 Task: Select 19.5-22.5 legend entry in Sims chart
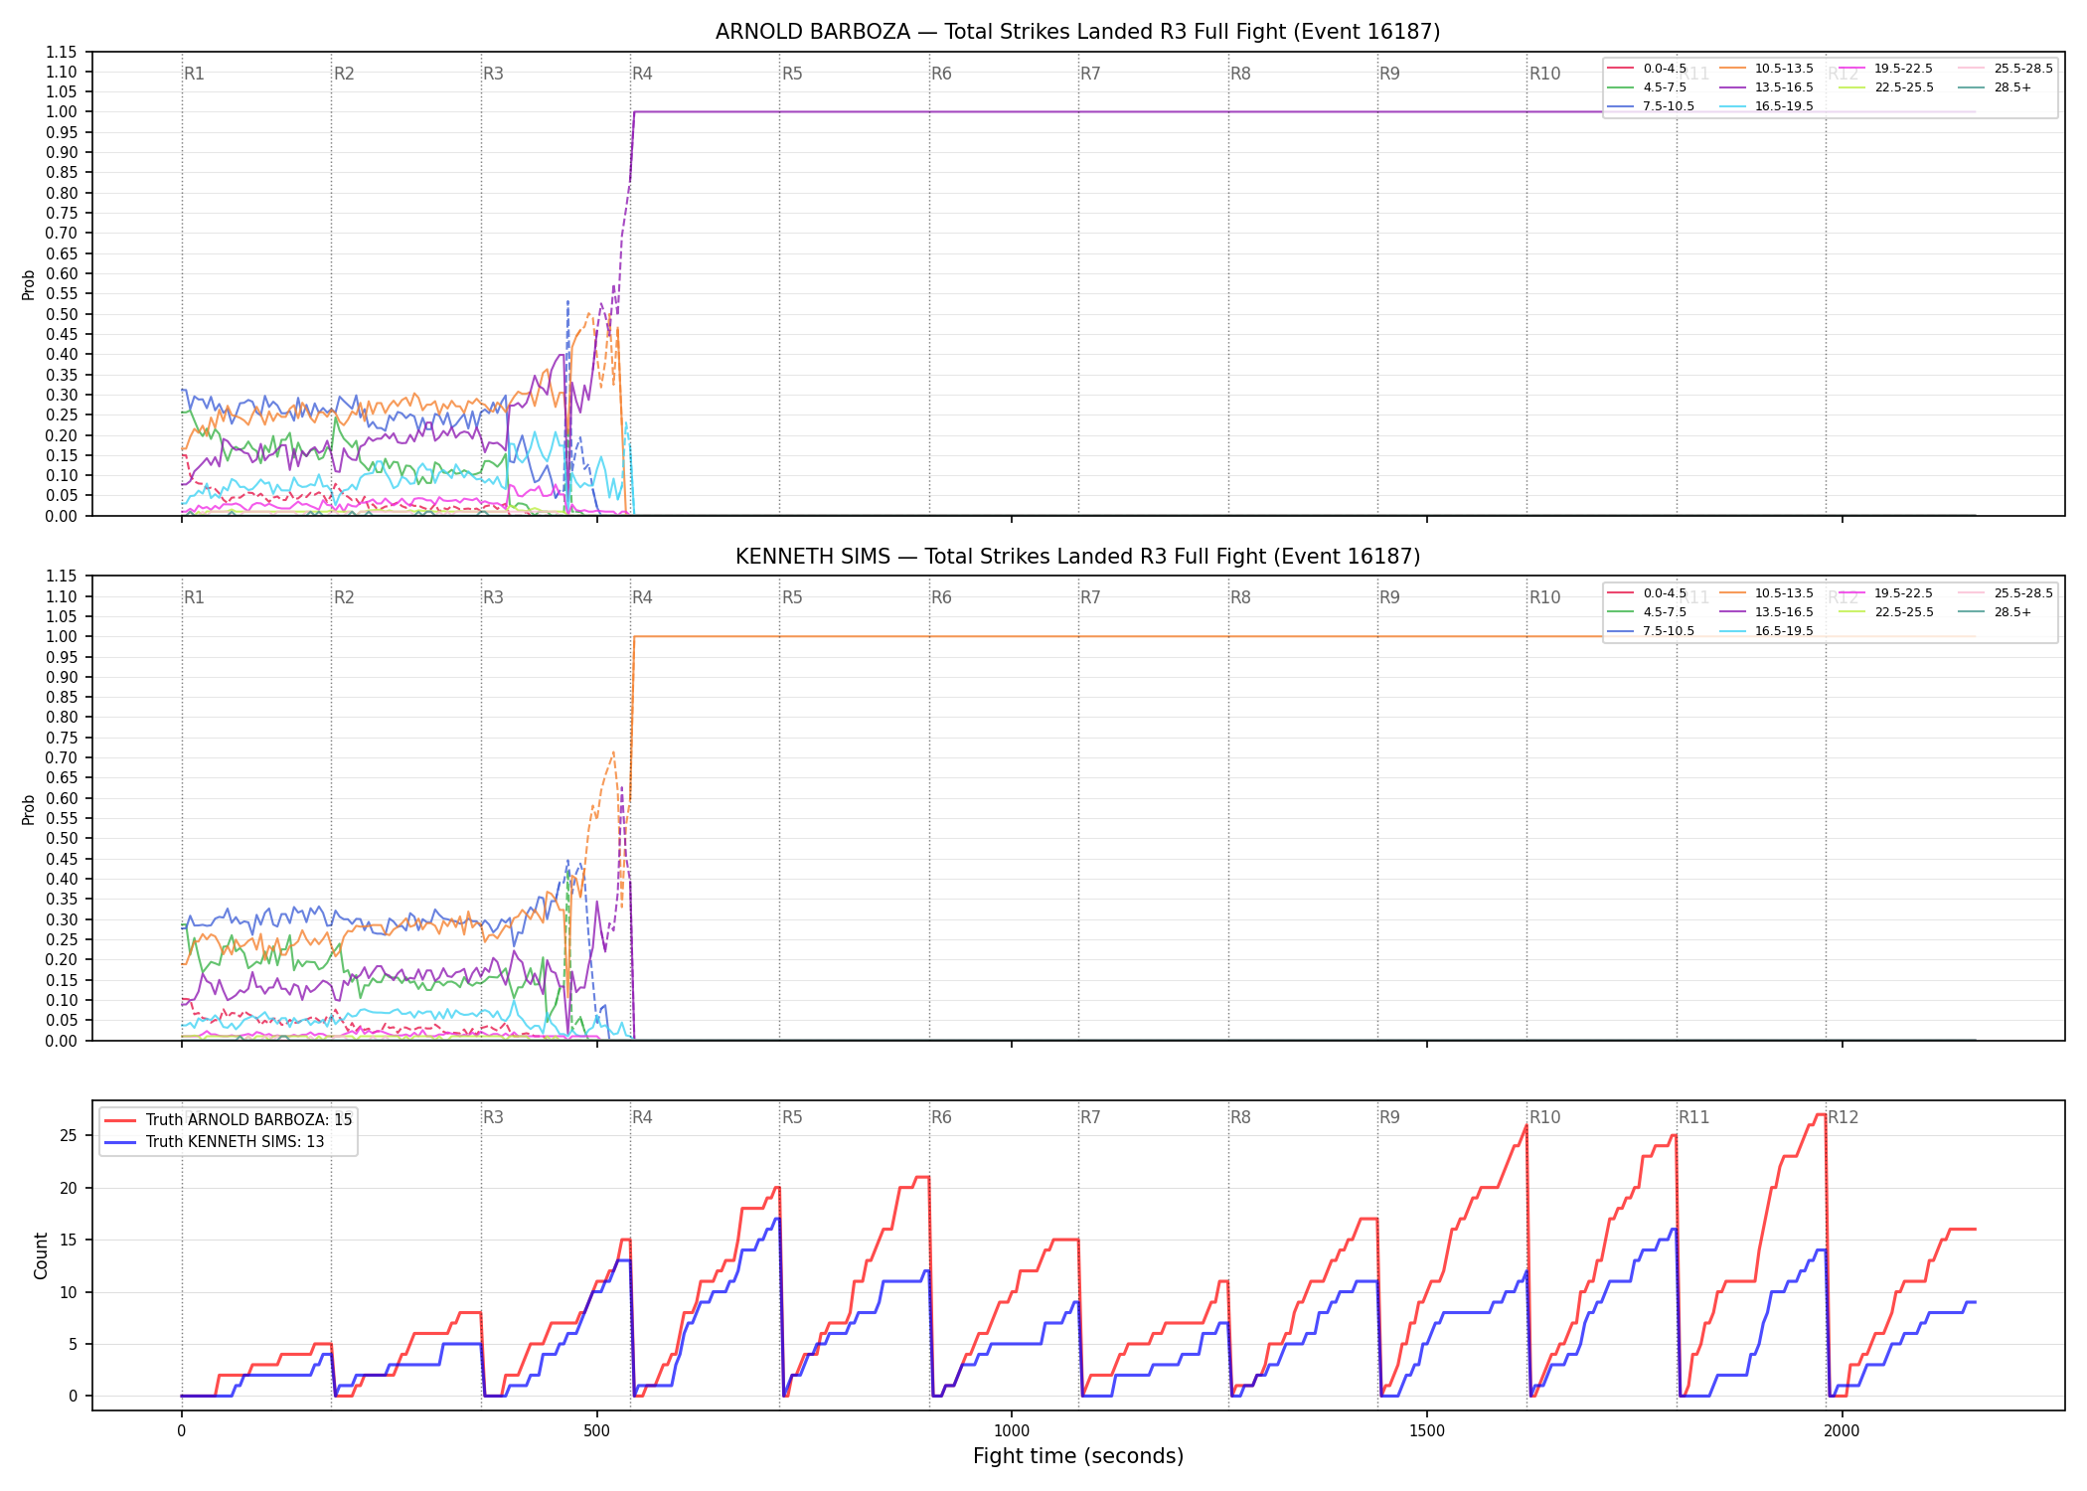(x=1886, y=593)
